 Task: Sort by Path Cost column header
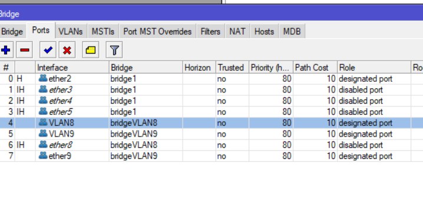click(315, 68)
